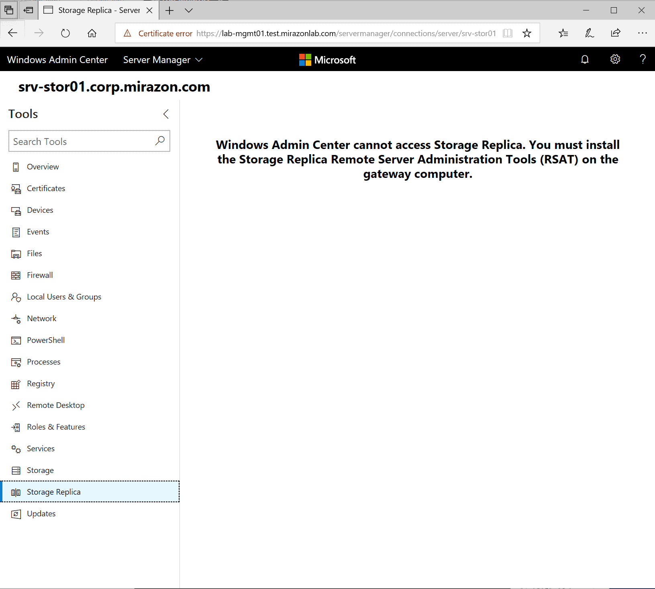The height and width of the screenshot is (589, 655).
Task: Focus the Search Tools field
Action: [x=80, y=141]
